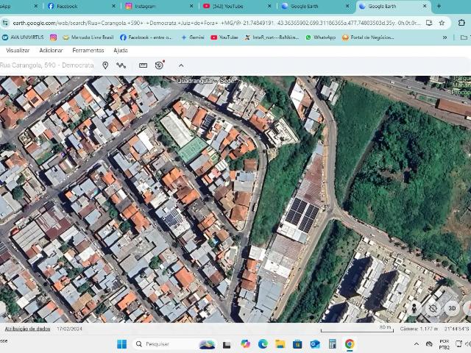Screen dimensions: 471x353
Task: Launch Copilot from the taskbar
Action: (x=245, y=344)
